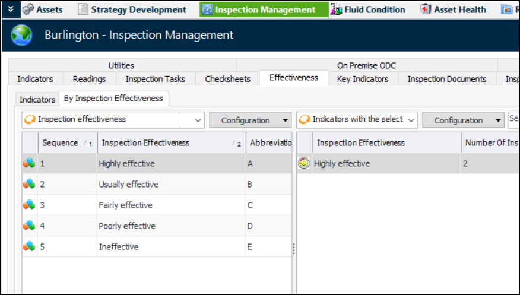Click the indicator icon in right panel row
Viewport: 520px width, 295px height.
point(304,164)
